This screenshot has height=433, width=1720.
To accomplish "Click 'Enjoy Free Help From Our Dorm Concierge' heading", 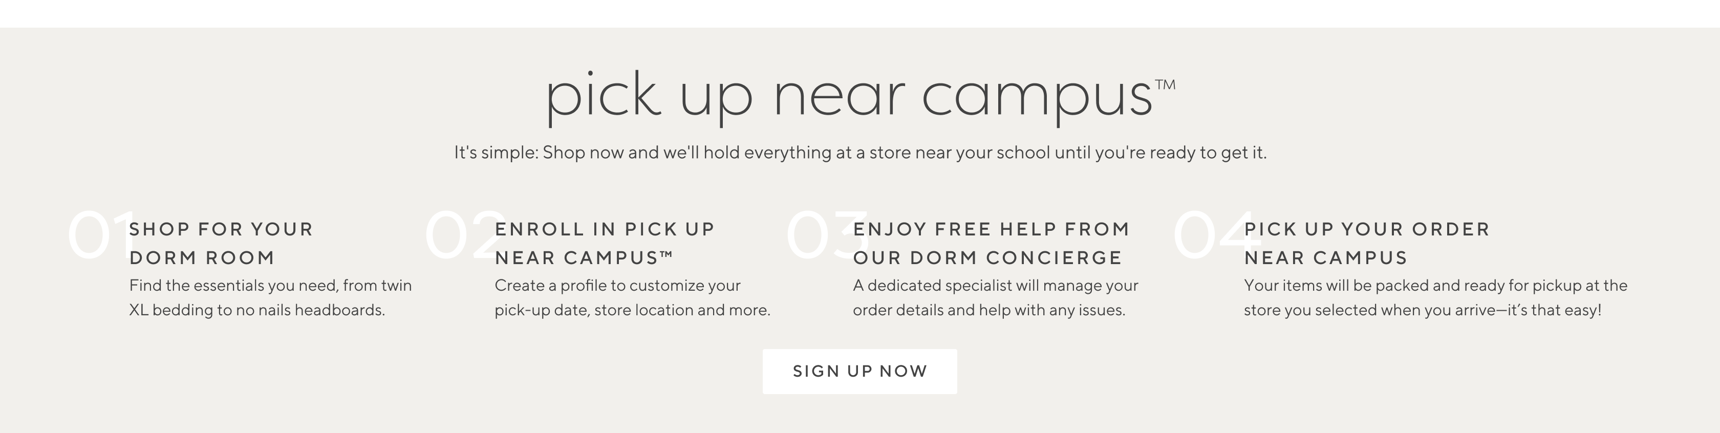I will pyautogui.click(x=991, y=243).
